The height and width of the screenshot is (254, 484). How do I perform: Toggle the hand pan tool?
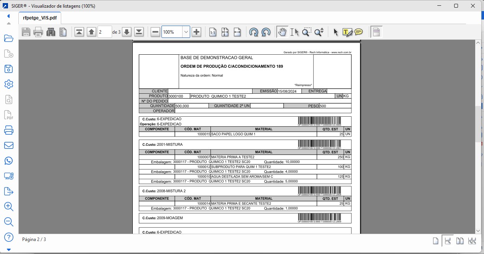coord(282,32)
